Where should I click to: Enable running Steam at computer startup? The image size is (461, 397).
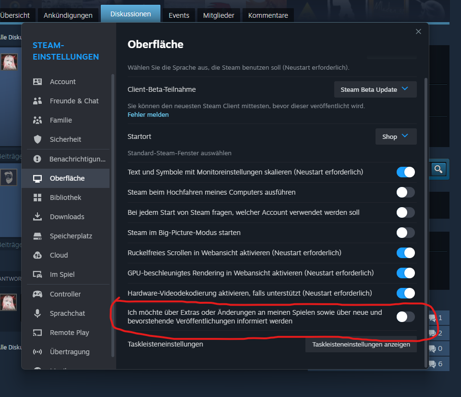406,192
